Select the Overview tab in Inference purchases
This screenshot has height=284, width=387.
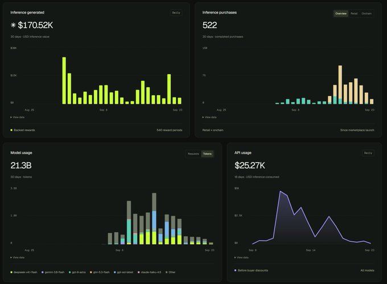[341, 14]
